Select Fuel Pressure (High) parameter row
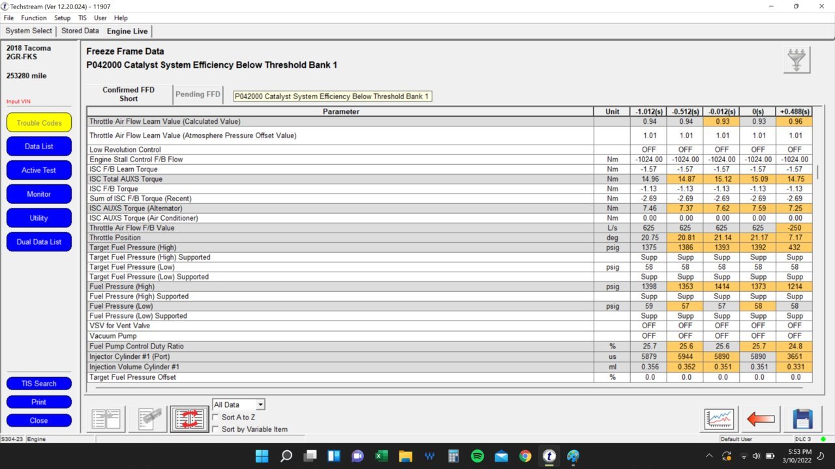This screenshot has height=469, width=835. pos(450,287)
